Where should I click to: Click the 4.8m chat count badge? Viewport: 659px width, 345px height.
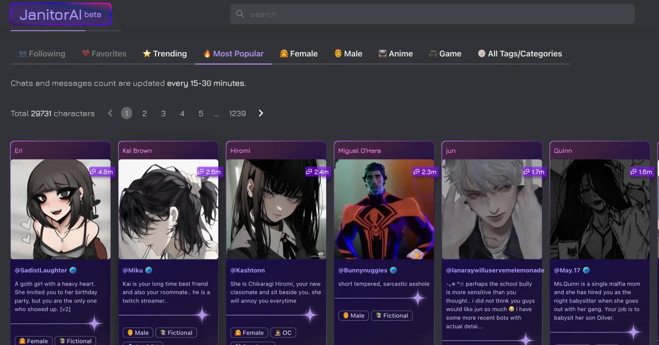click(x=102, y=172)
